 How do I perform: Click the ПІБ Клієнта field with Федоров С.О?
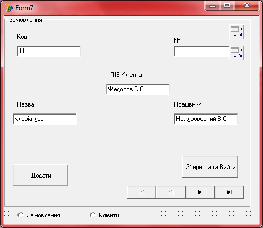[138, 89]
